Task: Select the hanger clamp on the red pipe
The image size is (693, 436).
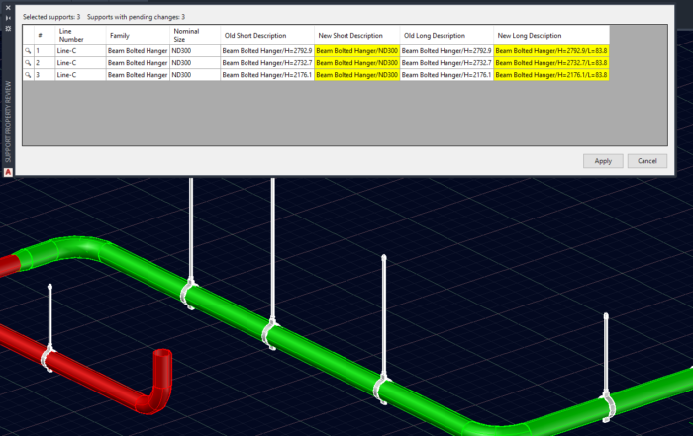Action: click(x=48, y=359)
